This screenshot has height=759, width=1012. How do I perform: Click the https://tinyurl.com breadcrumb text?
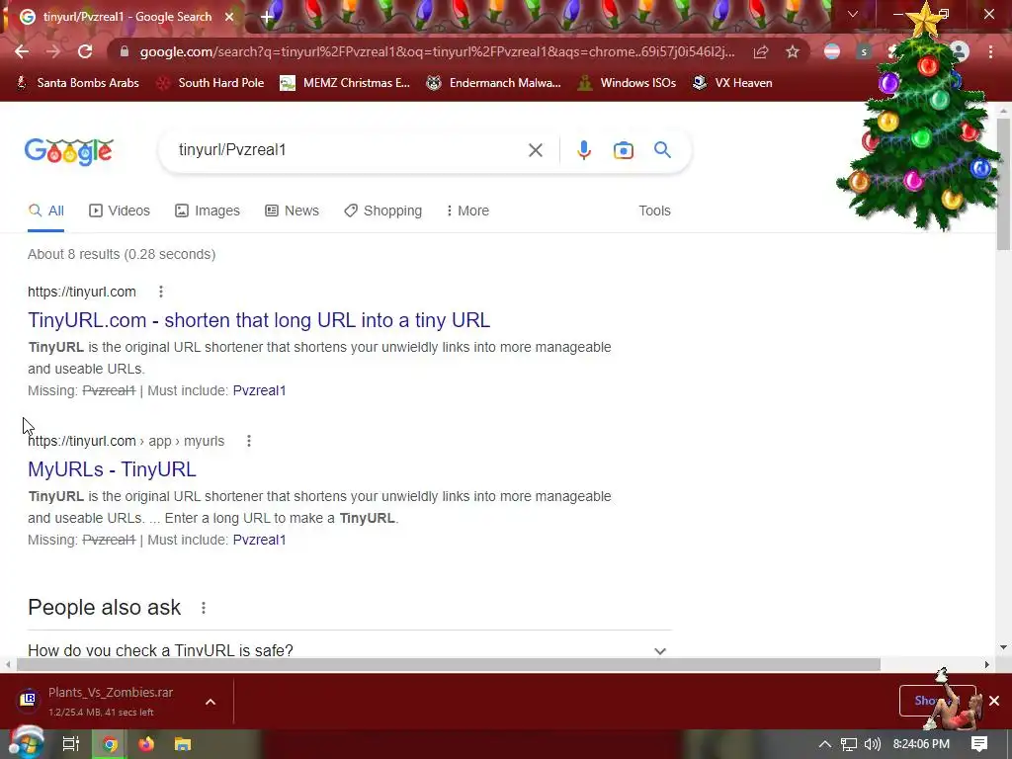(82, 292)
